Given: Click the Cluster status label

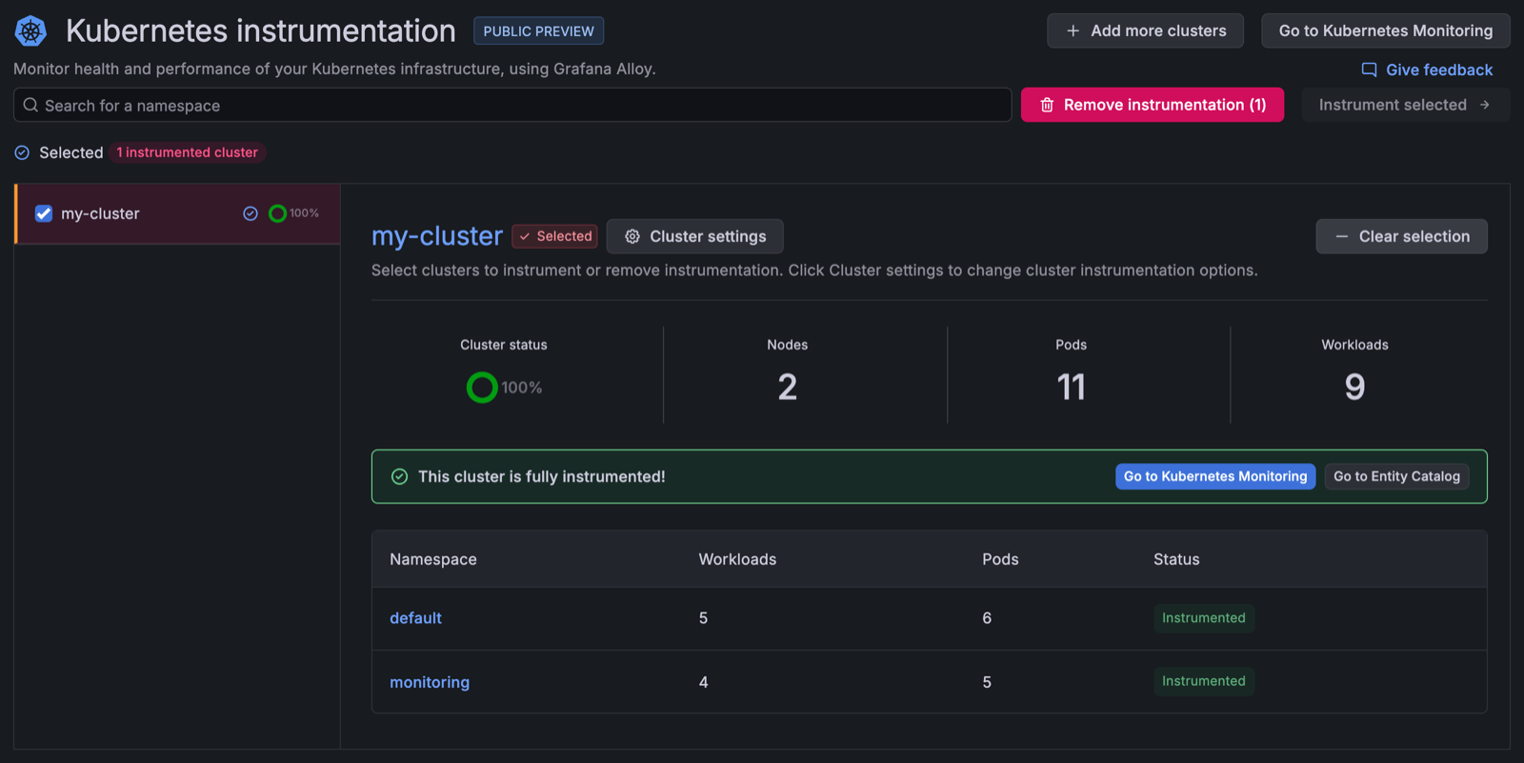Looking at the screenshot, I should coord(504,345).
